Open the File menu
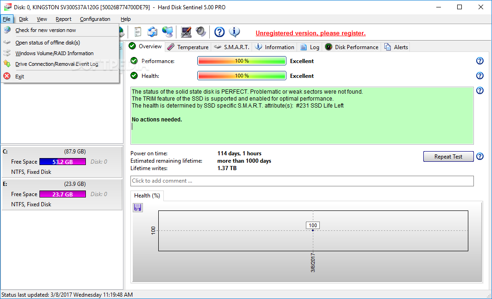 (x=6, y=19)
